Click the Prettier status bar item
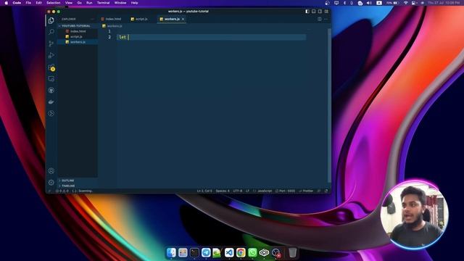 306,191
